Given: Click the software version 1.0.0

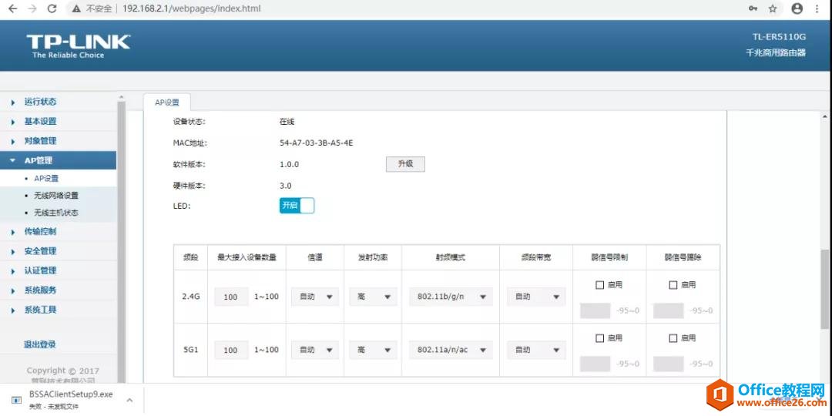Looking at the screenshot, I should coord(289,165).
